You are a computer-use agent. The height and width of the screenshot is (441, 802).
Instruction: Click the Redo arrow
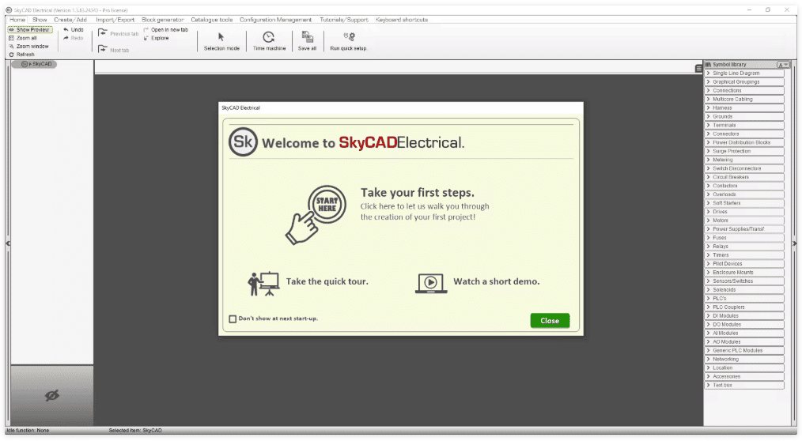click(x=66, y=38)
